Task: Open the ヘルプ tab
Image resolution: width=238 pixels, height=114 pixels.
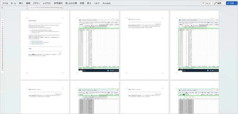Action: [x=97, y=3]
